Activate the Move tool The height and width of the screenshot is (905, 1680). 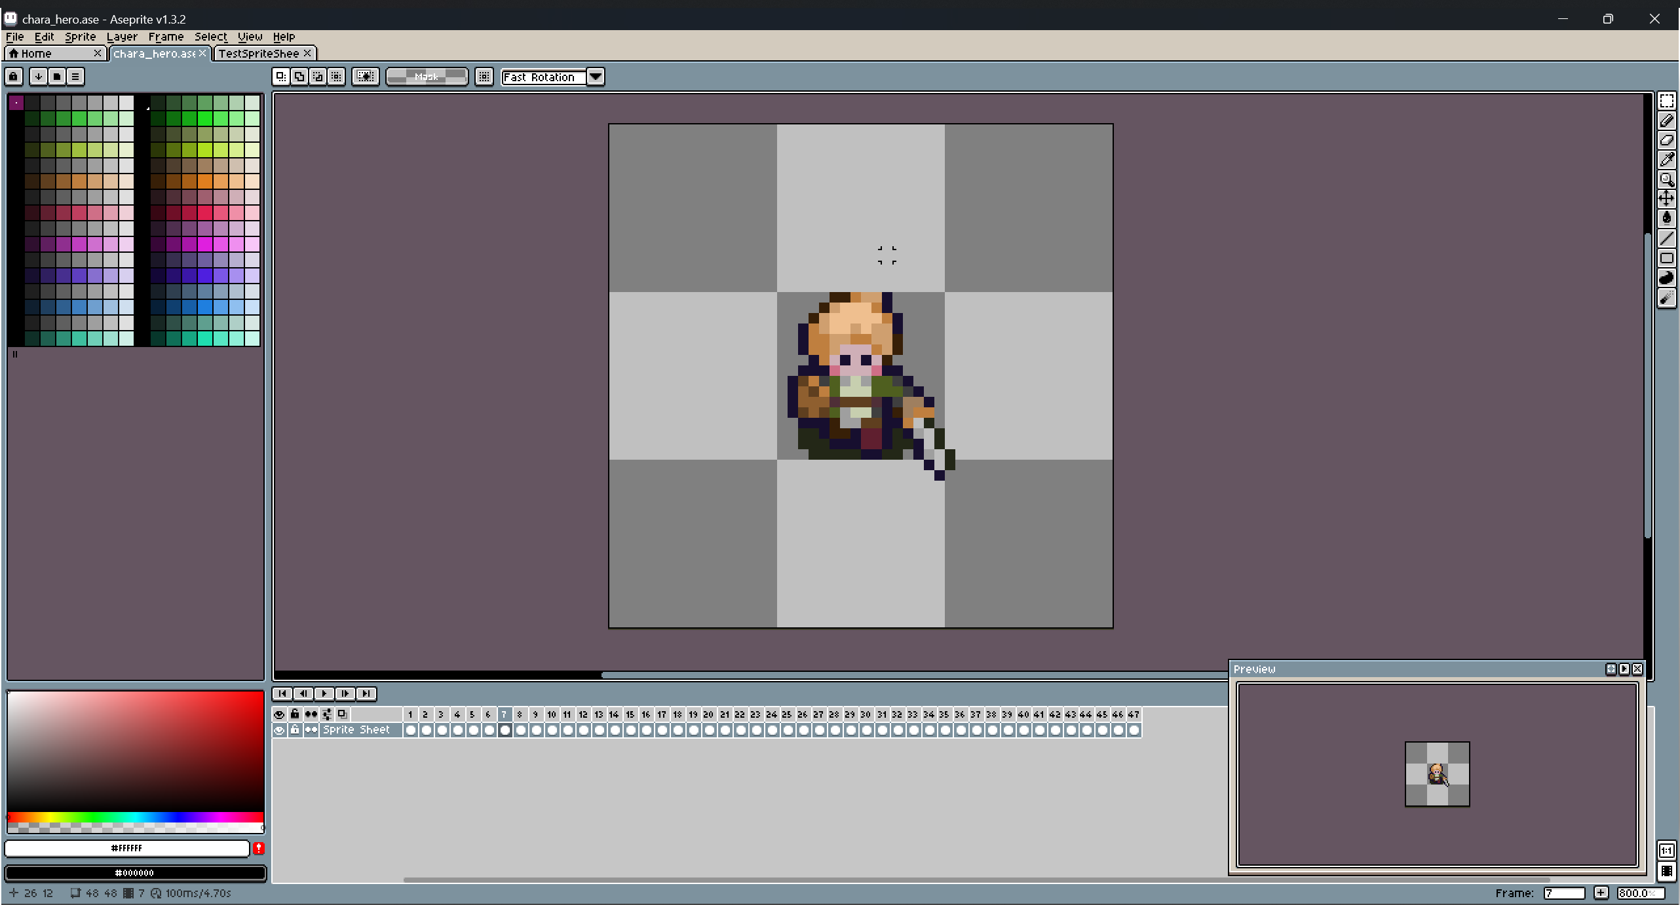(1668, 198)
